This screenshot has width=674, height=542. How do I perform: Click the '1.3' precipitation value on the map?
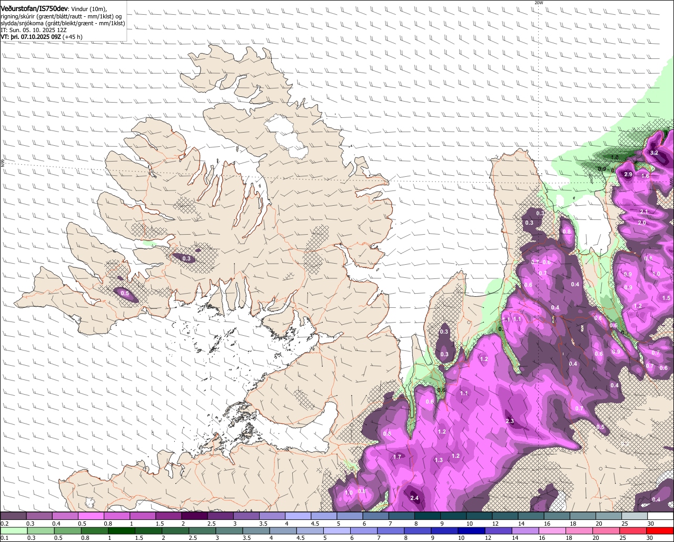439,460
